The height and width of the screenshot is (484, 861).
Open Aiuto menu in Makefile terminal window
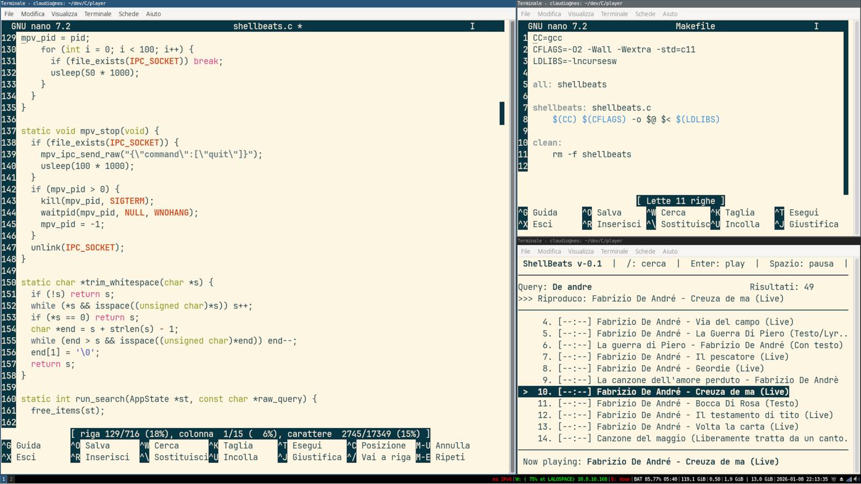coord(670,14)
